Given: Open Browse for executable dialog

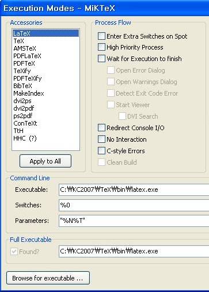Looking at the screenshot, I should pos(48,278).
